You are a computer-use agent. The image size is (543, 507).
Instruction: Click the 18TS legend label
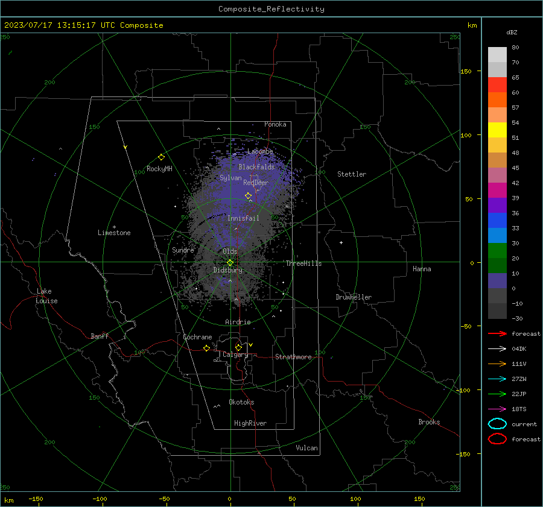click(519, 409)
